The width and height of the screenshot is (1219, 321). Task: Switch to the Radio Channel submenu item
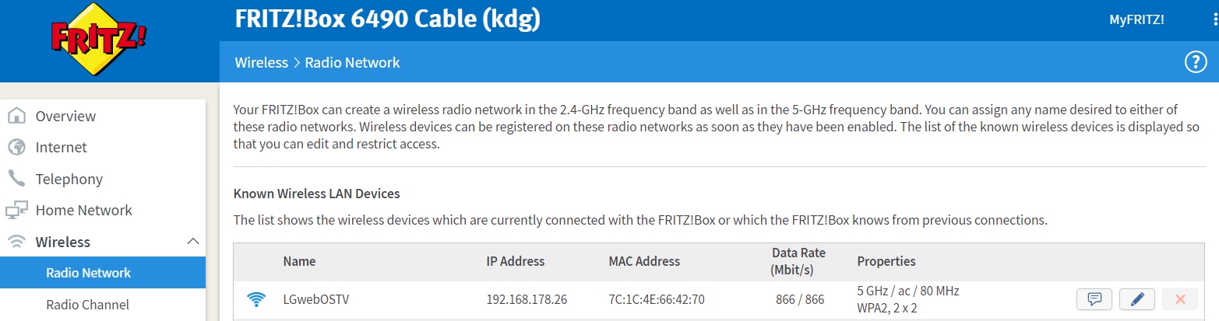pos(87,305)
